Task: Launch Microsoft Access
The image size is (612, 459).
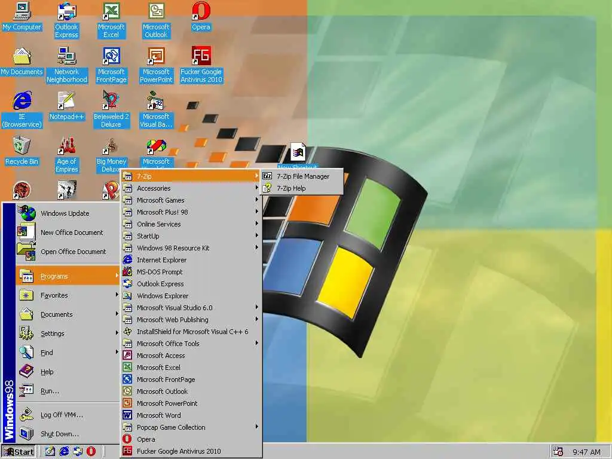Action: coord(191,356)
